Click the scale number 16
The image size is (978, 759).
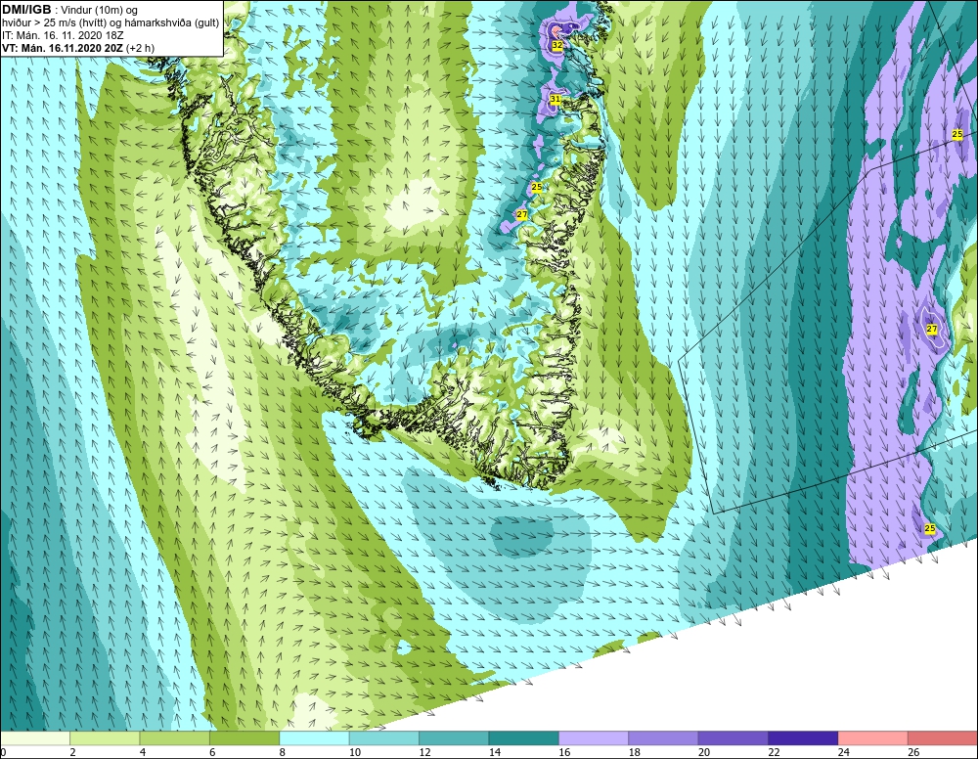pos(564,752)
